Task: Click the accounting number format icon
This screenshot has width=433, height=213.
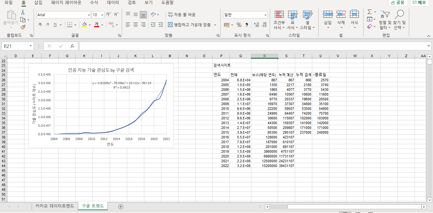Action: click(226, 25)
